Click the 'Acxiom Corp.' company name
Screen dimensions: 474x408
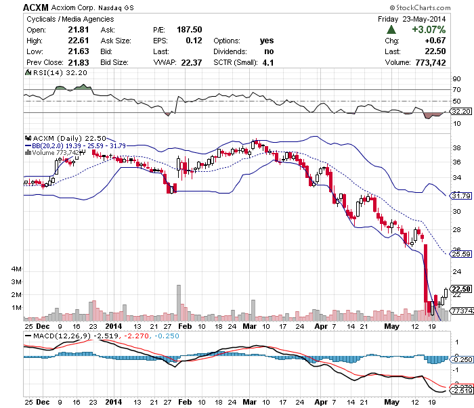[x=73, y=7]
